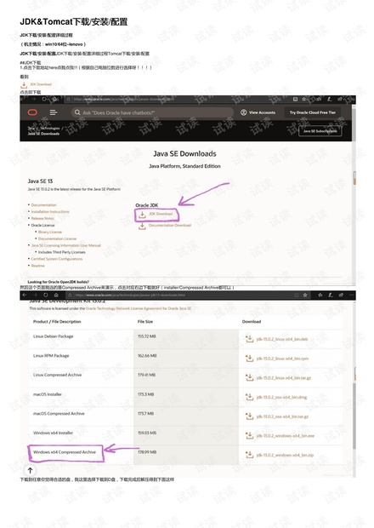
Task: Click Product / File Description column header
Action: click(x=57, y=322)
